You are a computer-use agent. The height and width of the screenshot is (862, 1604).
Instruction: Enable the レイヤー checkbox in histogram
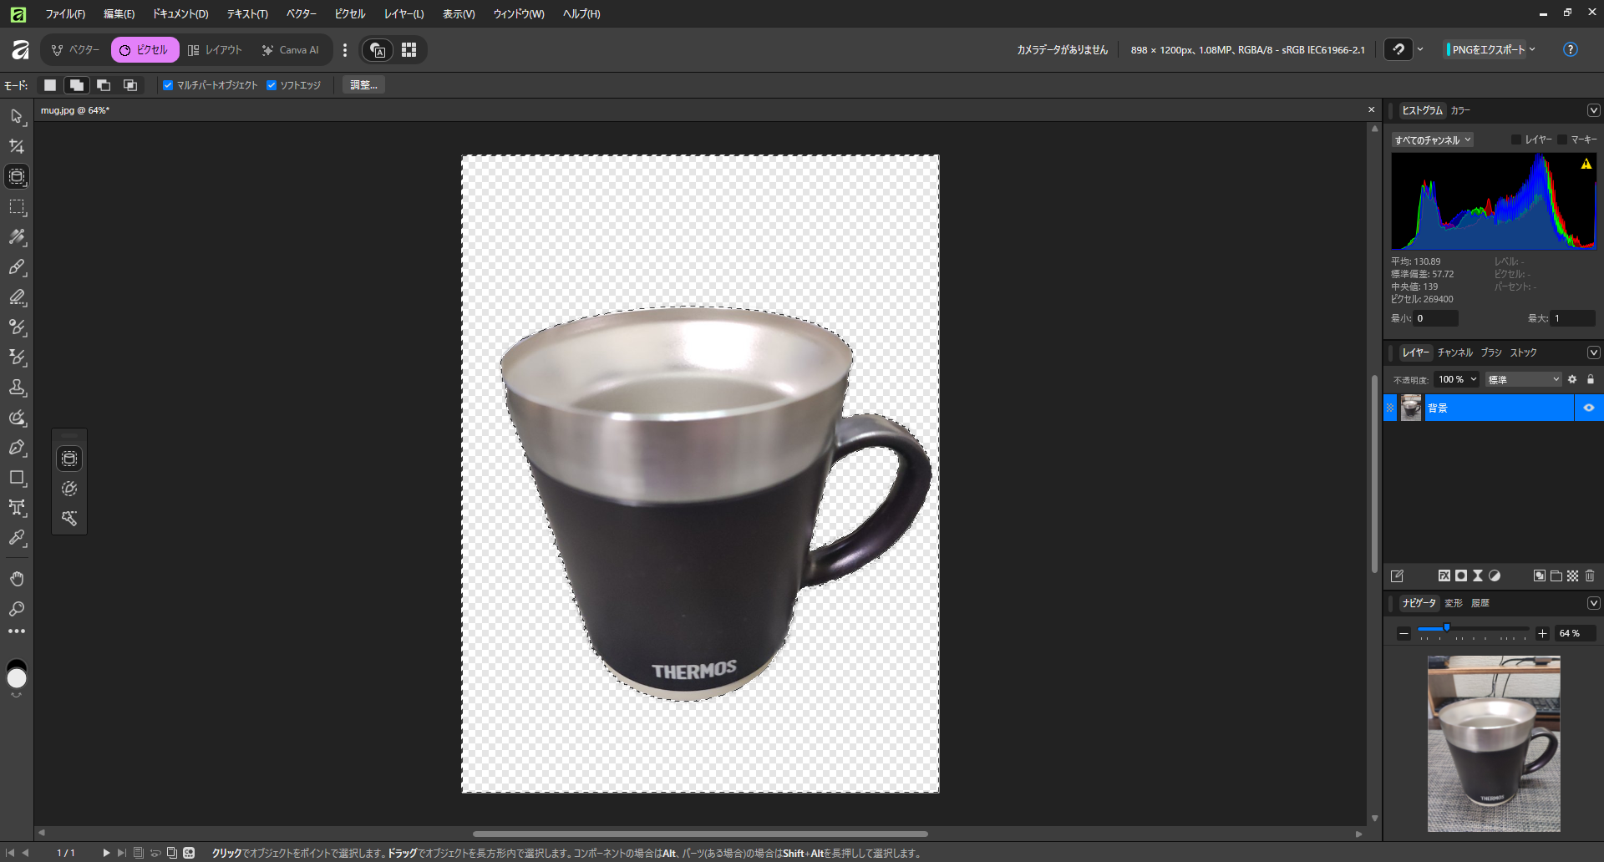(x=1516, y=139)
